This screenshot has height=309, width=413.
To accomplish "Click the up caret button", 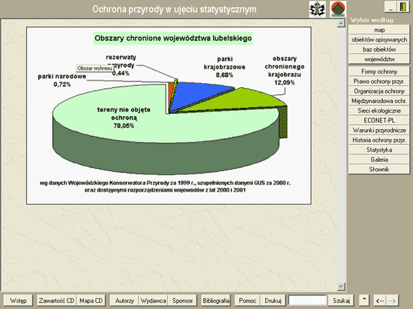I will pos(364,301).
